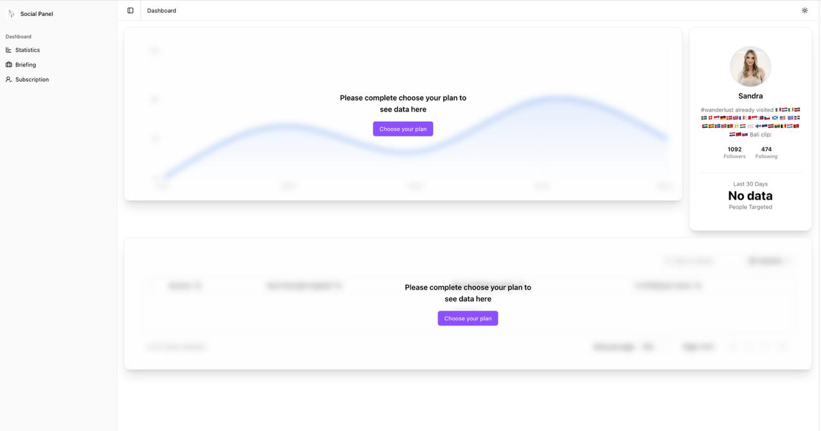This screenshot has width=821, height=431.
Task: Click the person icon beside Subscription
Action: (8, 79)
